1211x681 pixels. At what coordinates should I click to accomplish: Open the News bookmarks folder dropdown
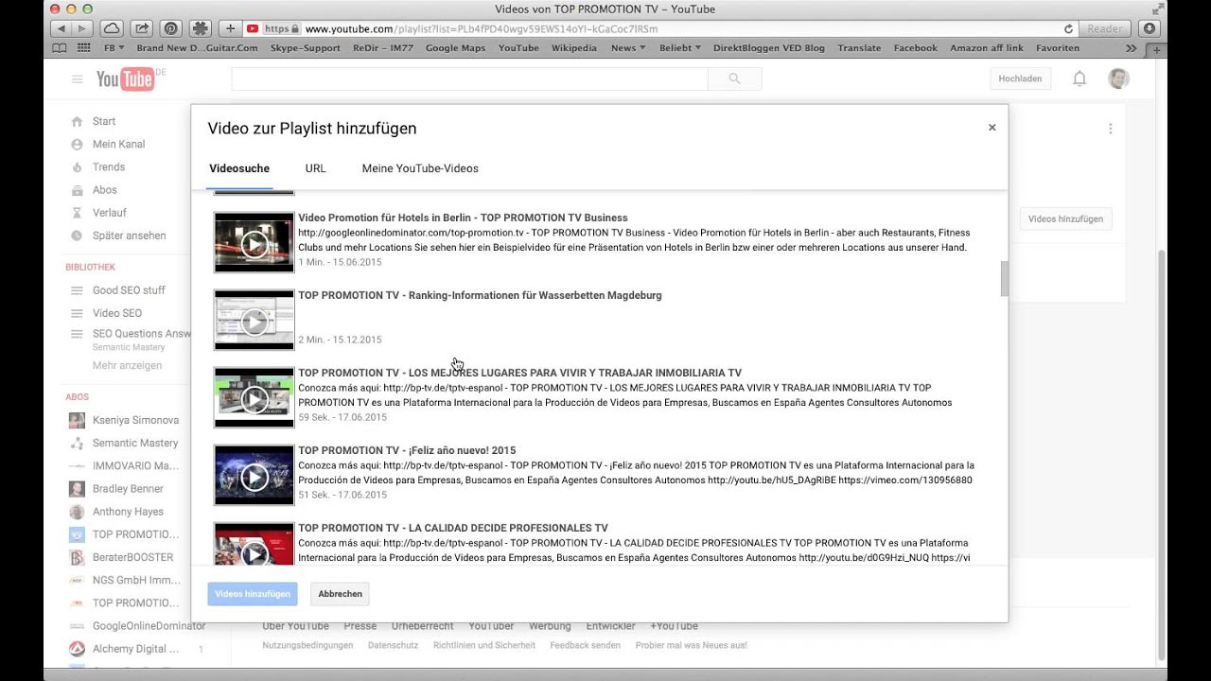(x=628, y=47)
